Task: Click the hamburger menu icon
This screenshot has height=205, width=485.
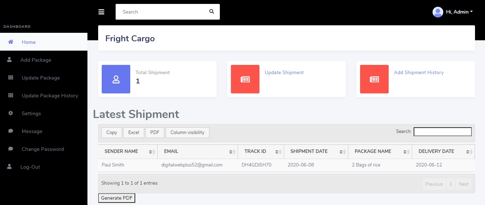Action: 101,12
